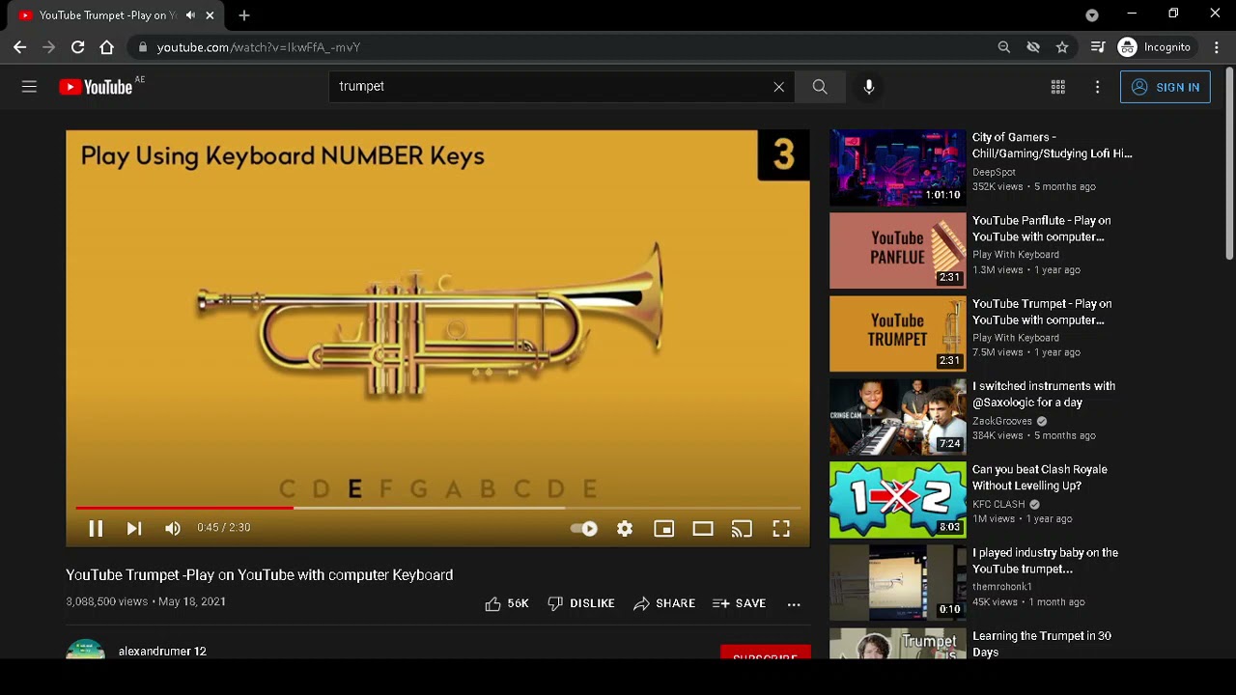Viewport: 1236px width, 695px height.
Task: Click alexandrumer 12 channel avatar
Action: [x=85, y=650]
